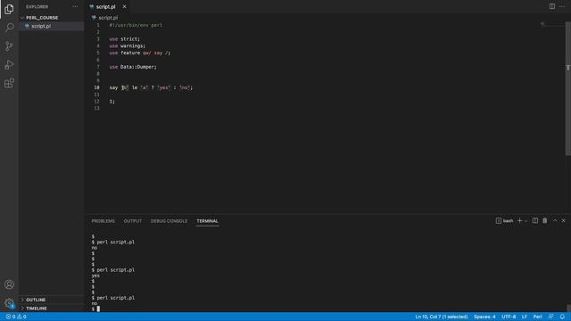Click Ln 10, Col 7 status entry

[x=442, y=317]
